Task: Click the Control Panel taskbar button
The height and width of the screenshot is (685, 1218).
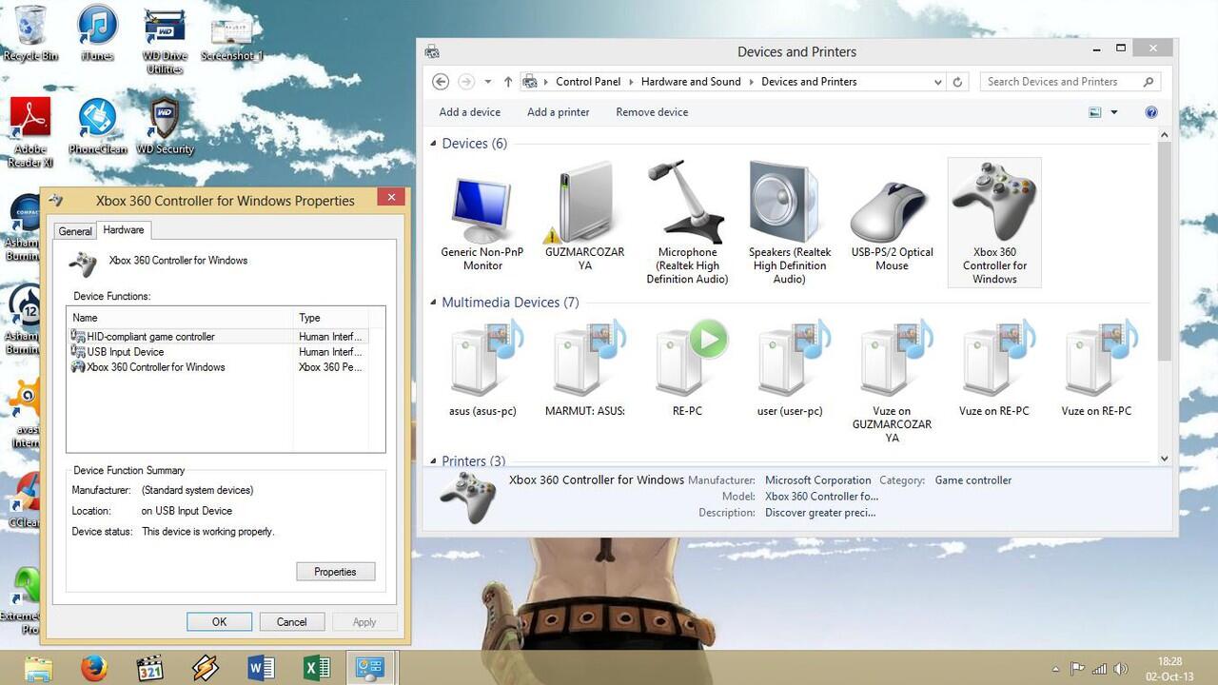Action: click(370, 668)
